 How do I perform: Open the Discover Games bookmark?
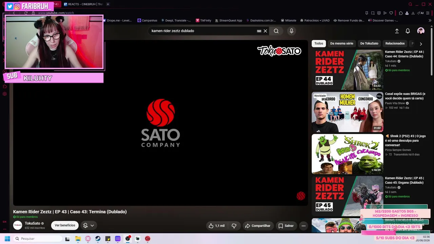coord(383,20)
